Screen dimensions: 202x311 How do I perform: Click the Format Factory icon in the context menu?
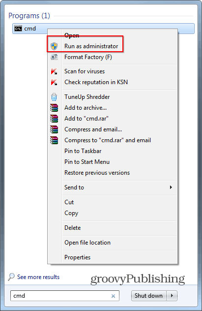point(54,57)
